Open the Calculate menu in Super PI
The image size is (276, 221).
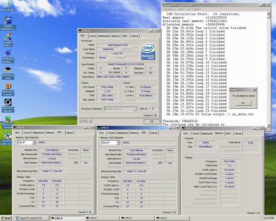pos(170,9)
